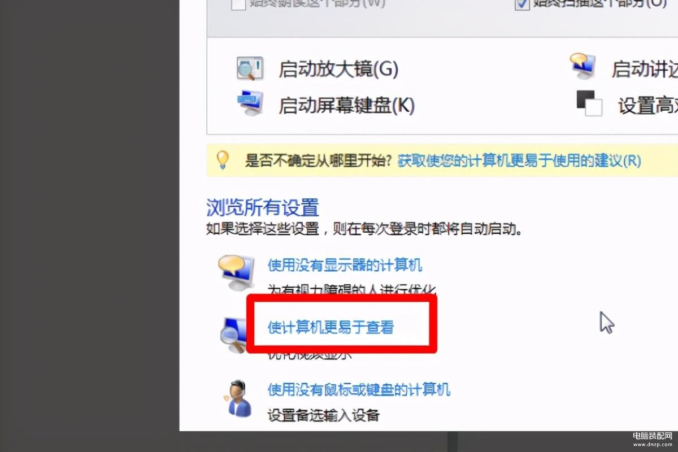The height and width of the screenshot is (452, 678).
Task: Open high contrast setup via 设置高对 text
Action: pyautogui.click(x=648, y=105)
